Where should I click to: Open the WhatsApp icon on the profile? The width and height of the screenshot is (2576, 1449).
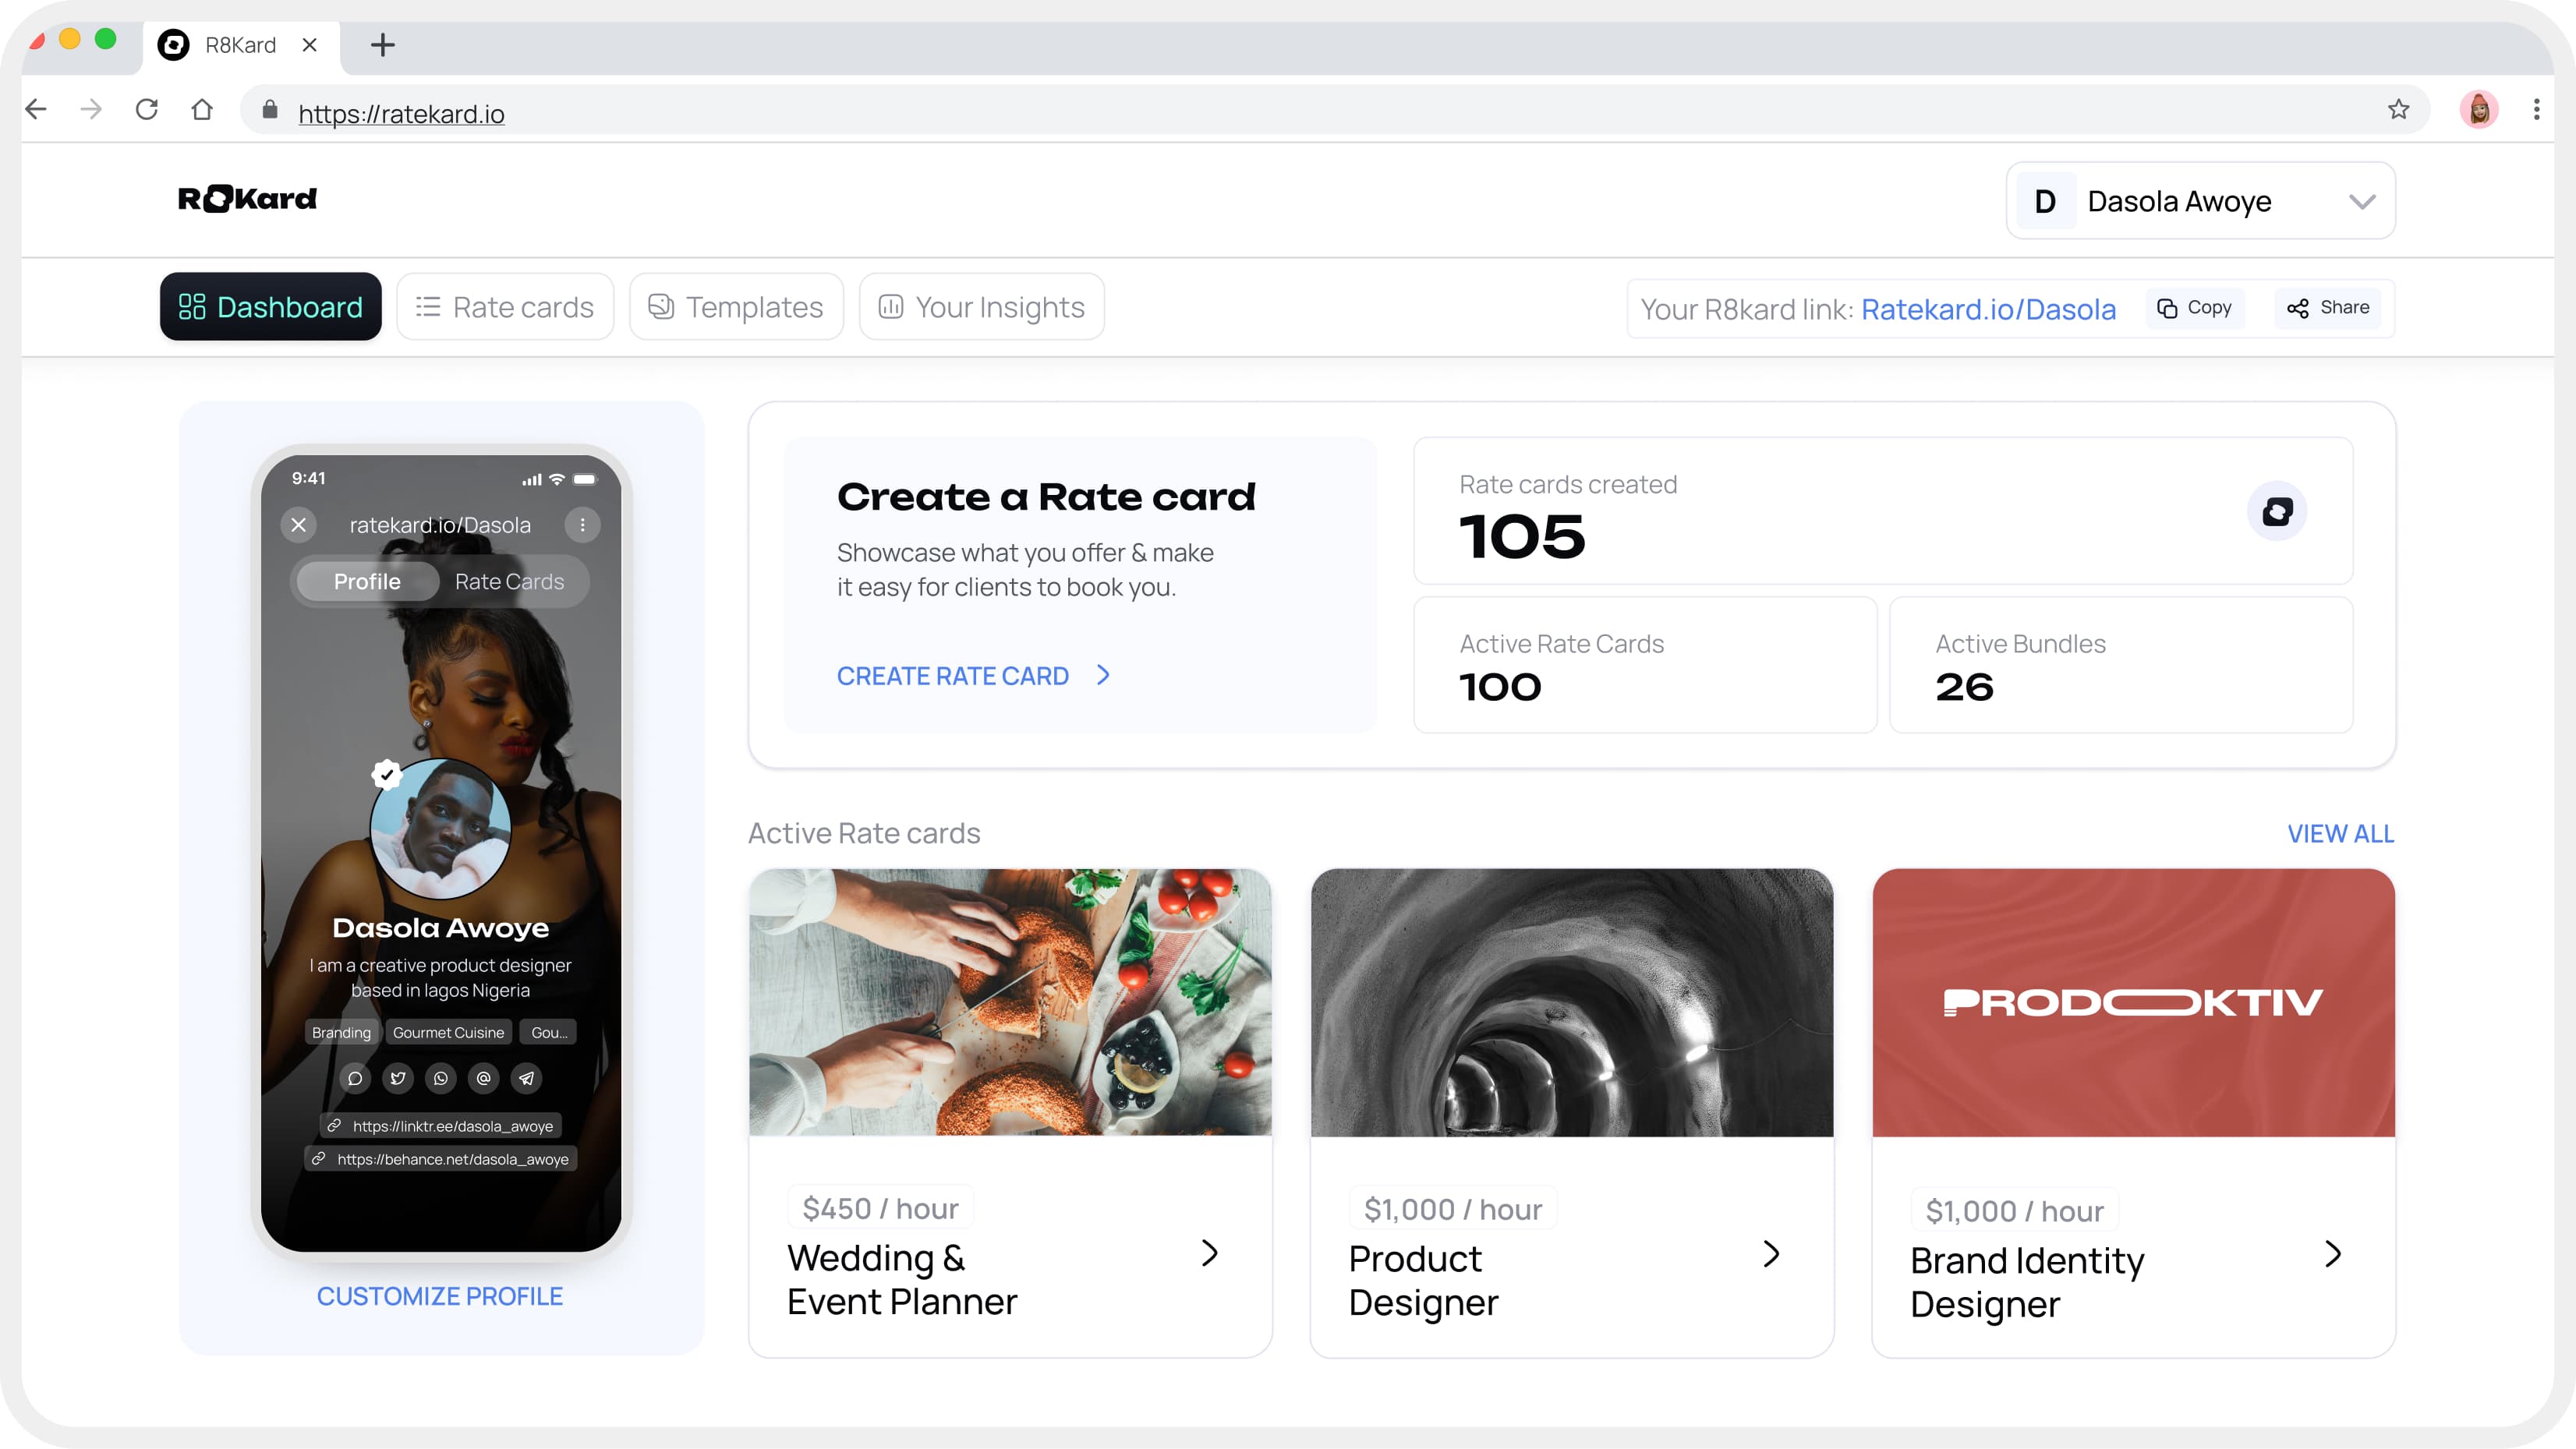click(441, 1078)
